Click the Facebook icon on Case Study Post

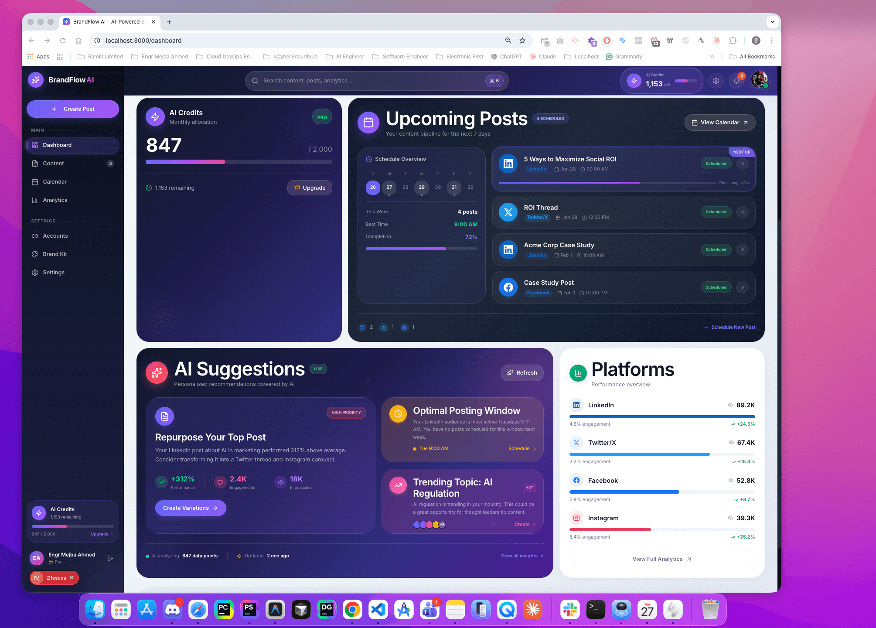point(508,287)
